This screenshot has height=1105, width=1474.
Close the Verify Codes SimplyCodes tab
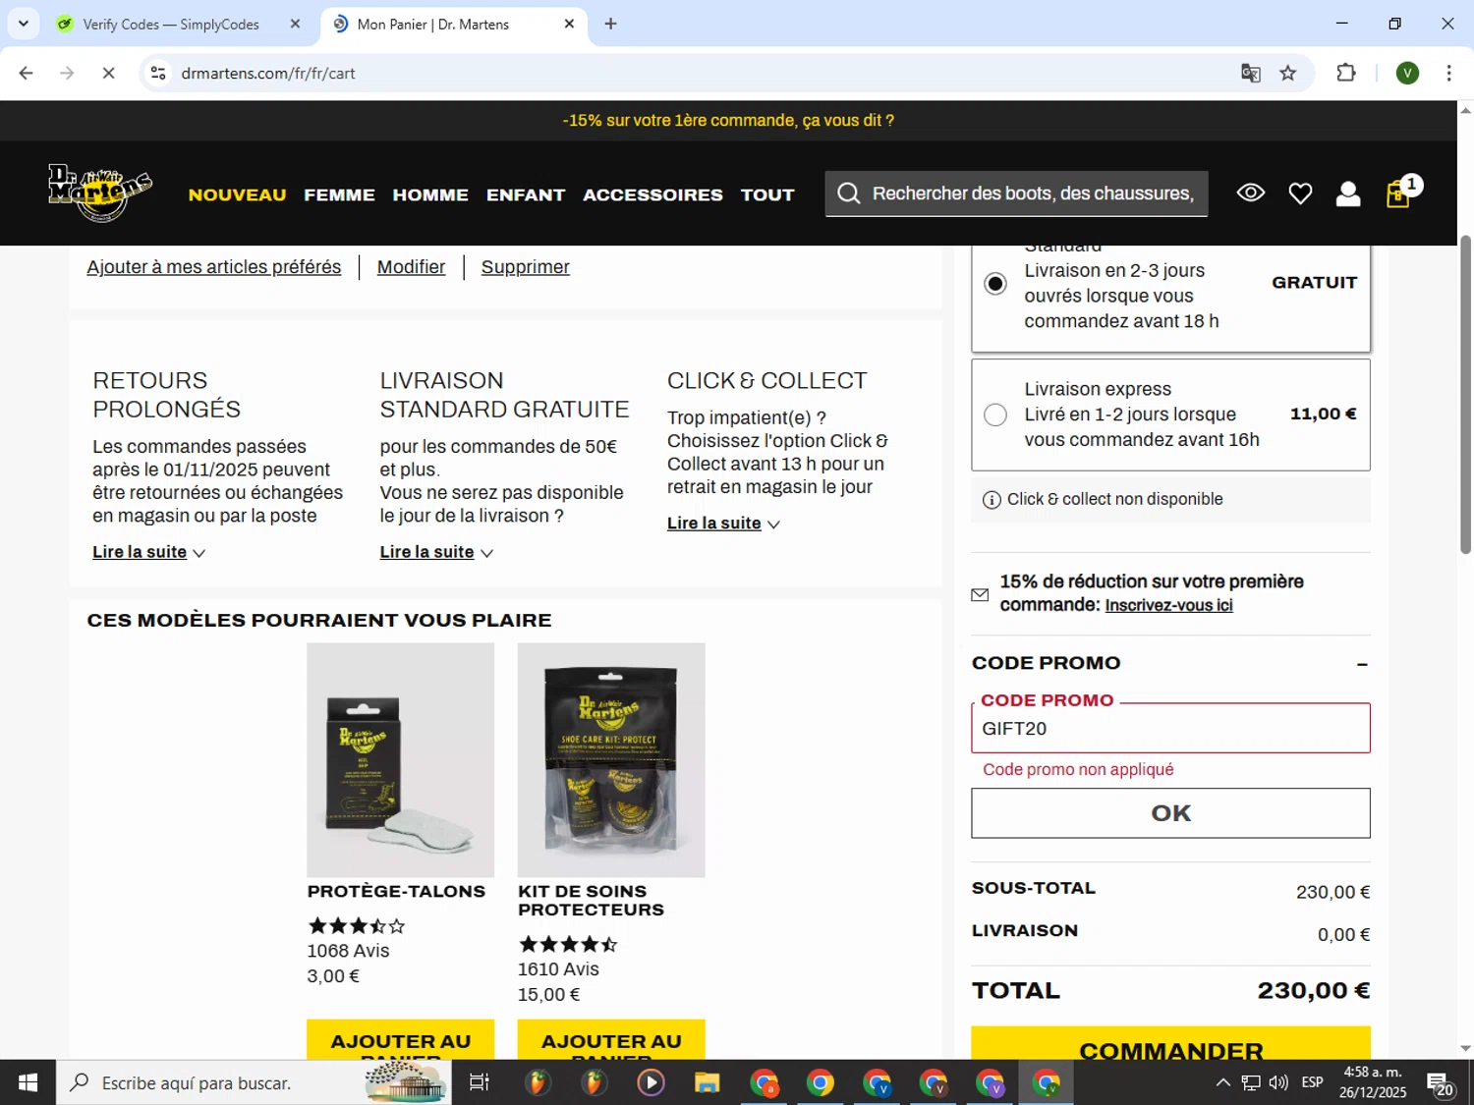295,24
